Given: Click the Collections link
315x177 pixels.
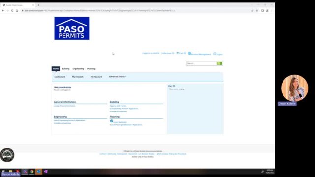Looking at the screenshot, I should (168, 53).
